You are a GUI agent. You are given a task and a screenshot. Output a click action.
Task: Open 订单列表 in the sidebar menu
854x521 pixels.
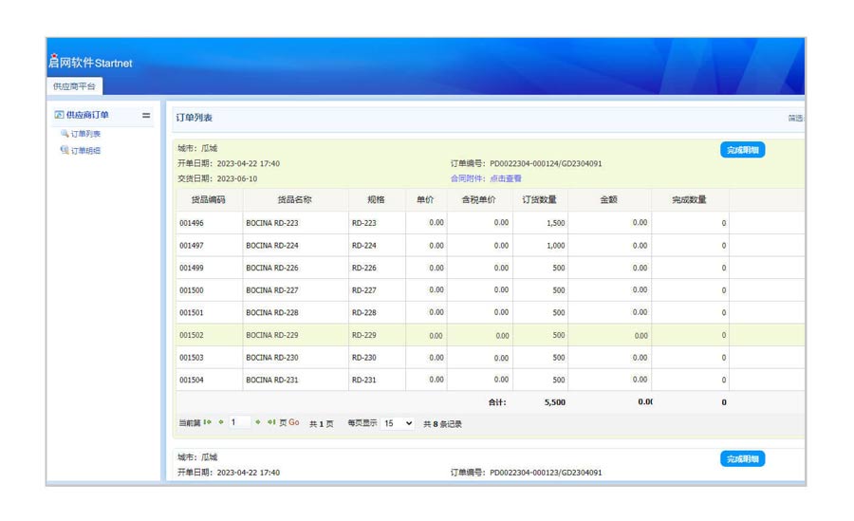pos(85,134)
